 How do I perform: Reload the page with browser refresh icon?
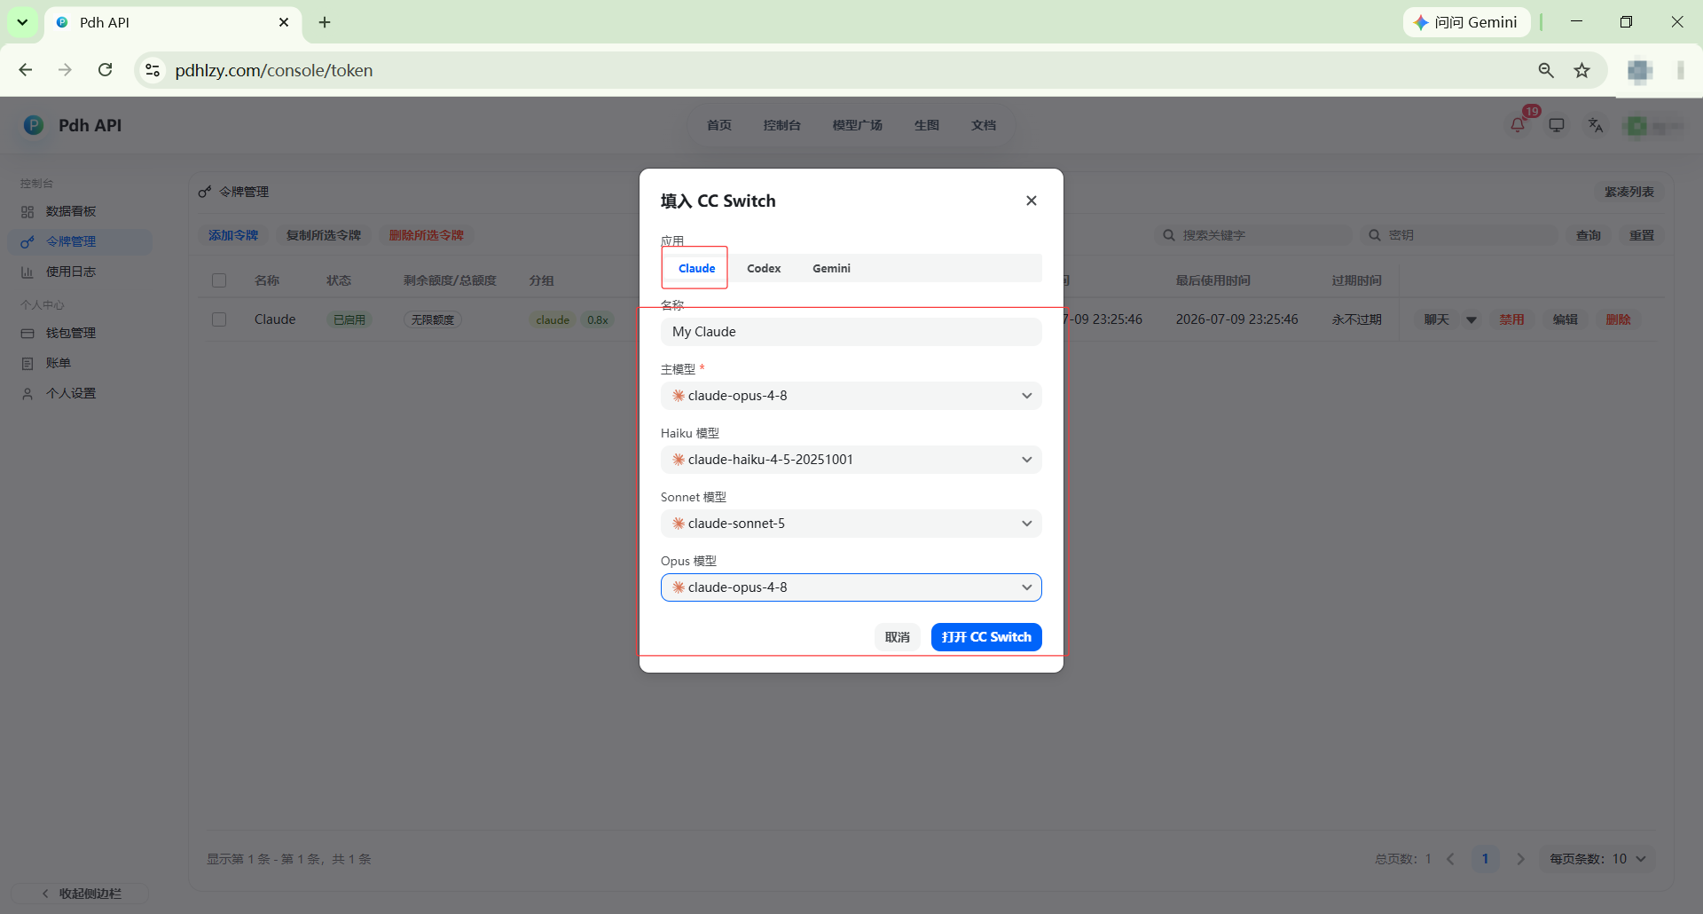pos(105,70)
